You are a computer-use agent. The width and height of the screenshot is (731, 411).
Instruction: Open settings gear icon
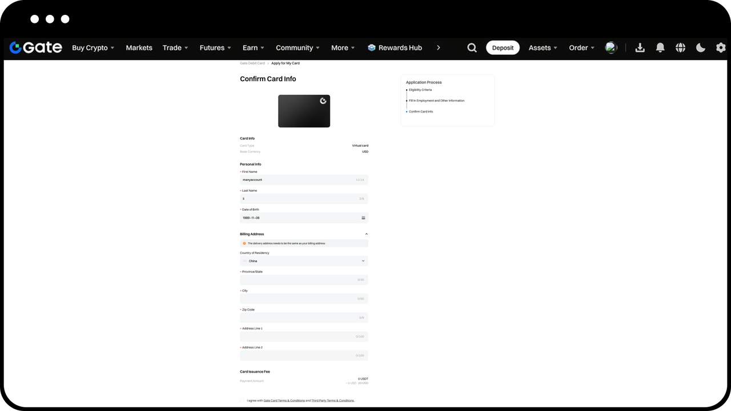(x=721, y=48)
